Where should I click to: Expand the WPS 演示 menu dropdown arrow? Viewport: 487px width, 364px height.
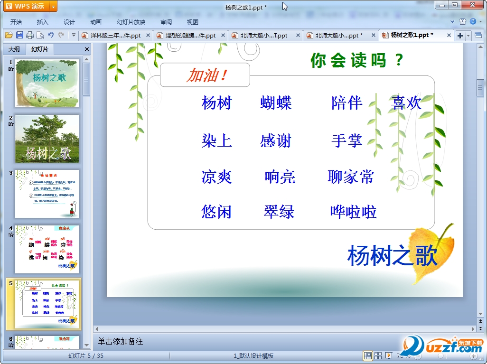[x=54, y=6]
